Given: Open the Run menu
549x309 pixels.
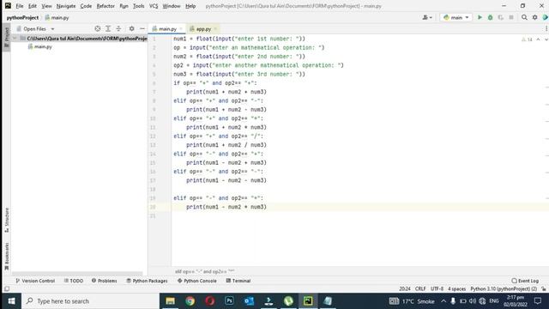Looking at the screenshot, I should (124, 6).
